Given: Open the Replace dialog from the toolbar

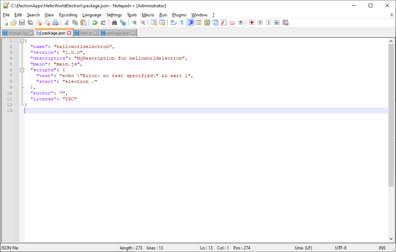Looking at the screenshot, I should point(123,22).
